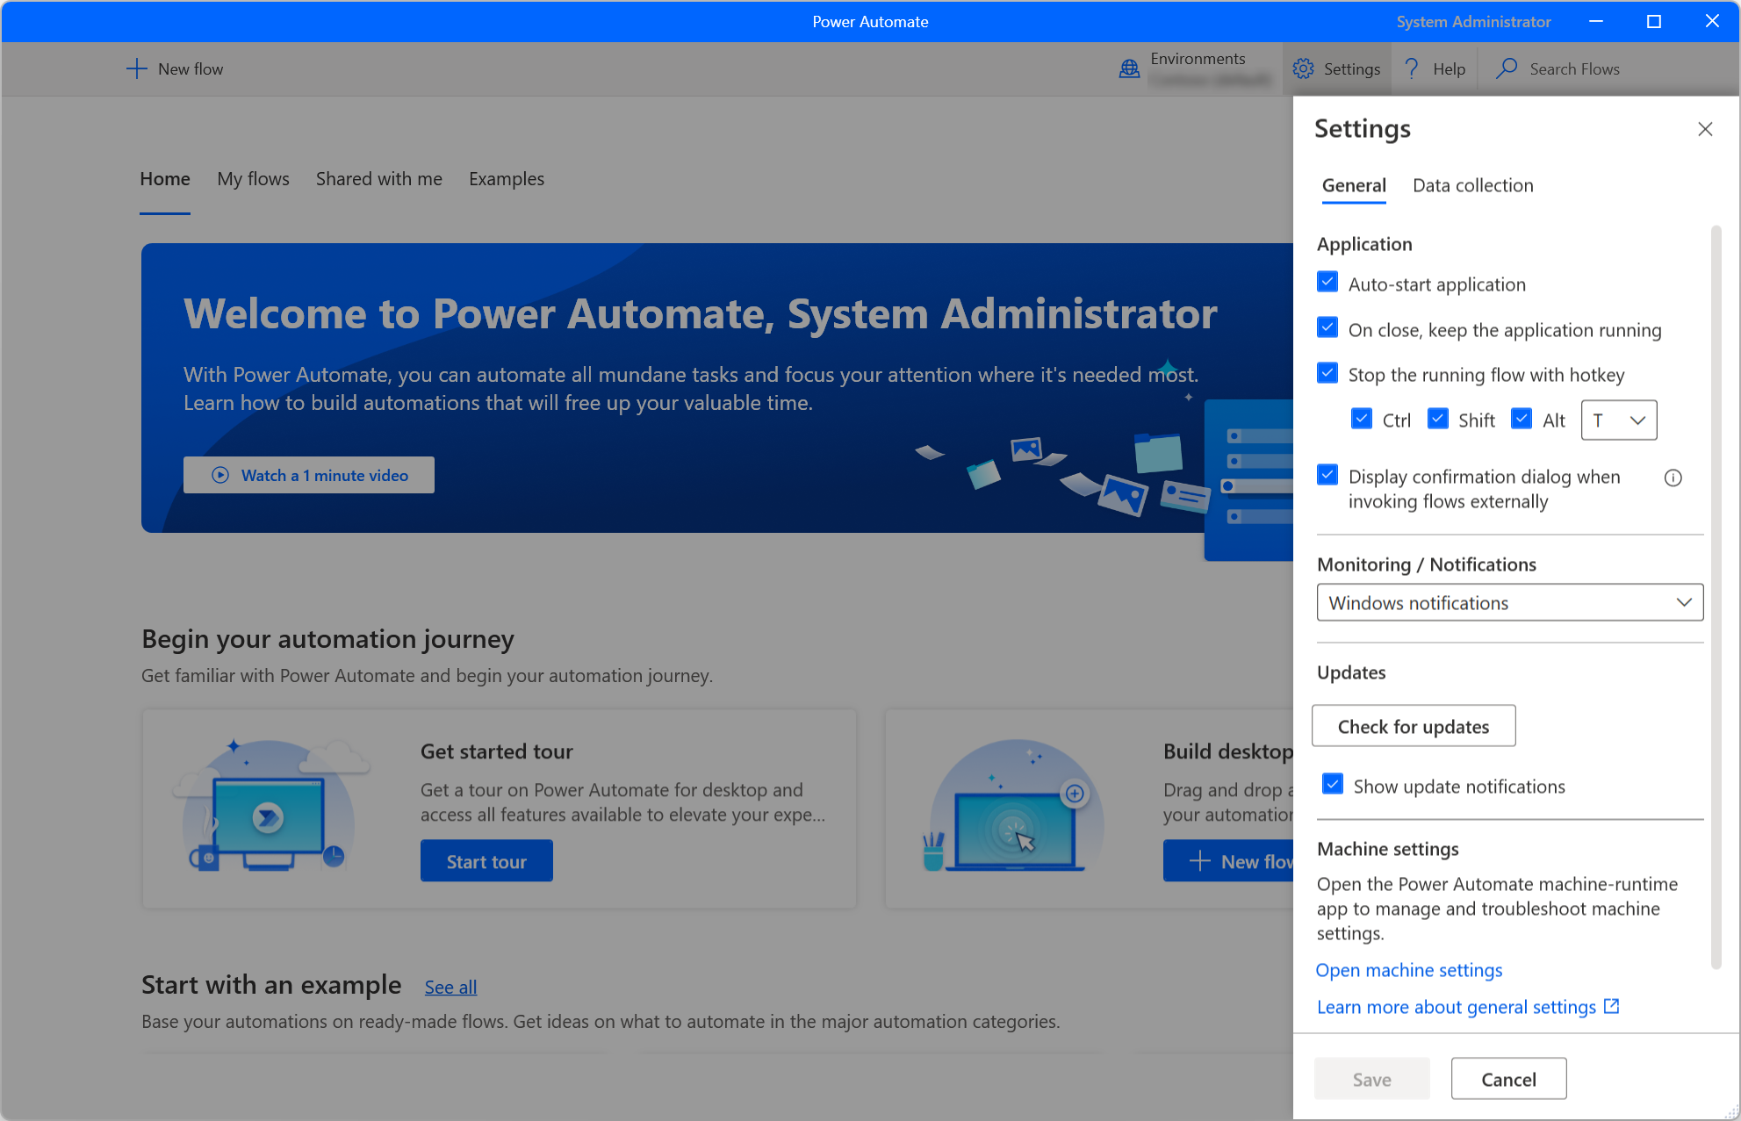Click the Help icon
Viewport: 1741px width, 1121px height.
click(1414, 69)
